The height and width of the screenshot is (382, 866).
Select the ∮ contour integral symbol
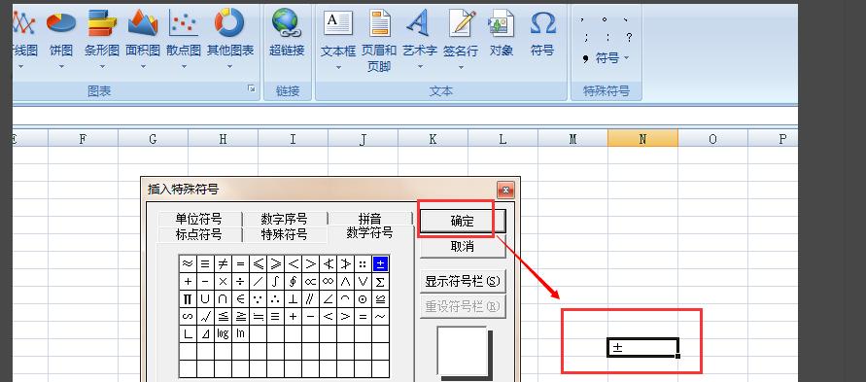(293, 282)
